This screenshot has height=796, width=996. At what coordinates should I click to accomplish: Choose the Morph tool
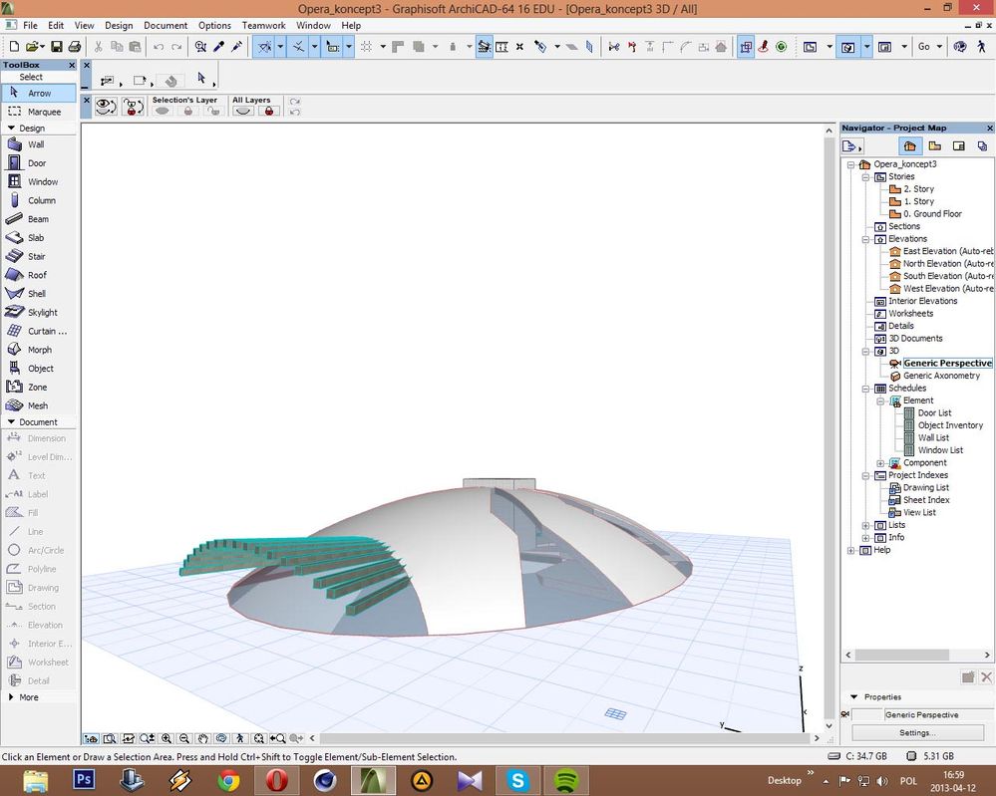(39, 350)
